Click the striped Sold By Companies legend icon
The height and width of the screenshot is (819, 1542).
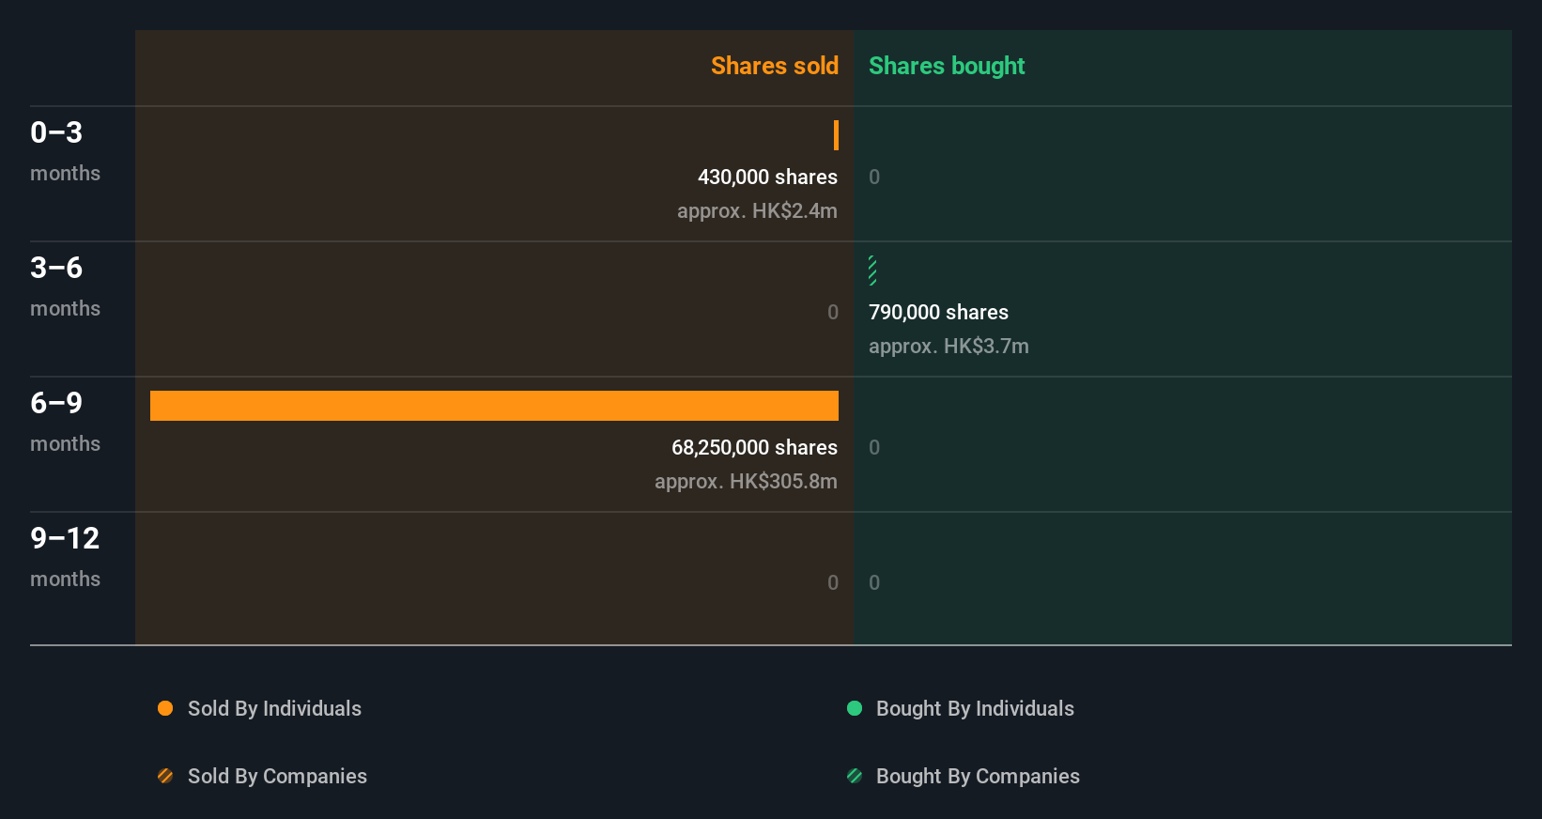(x=165, y=776)
